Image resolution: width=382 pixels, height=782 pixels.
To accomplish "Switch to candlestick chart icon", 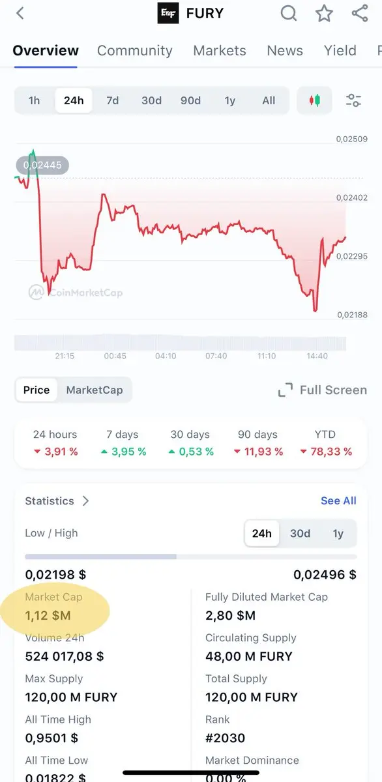I will click(315, 100).
